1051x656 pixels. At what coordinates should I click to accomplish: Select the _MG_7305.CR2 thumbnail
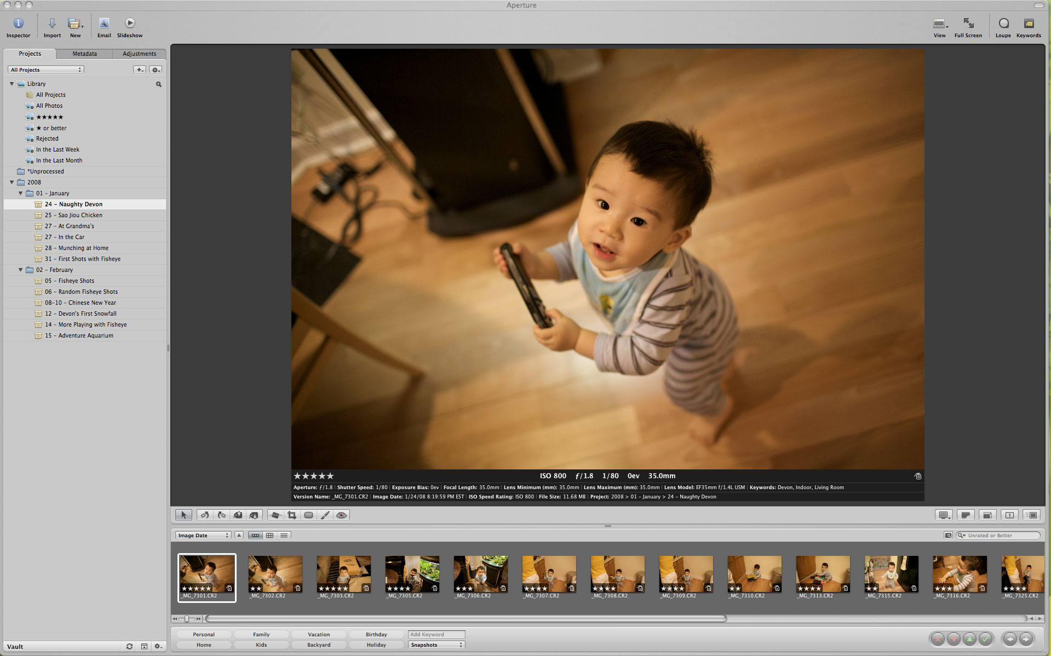coord(412,574)
